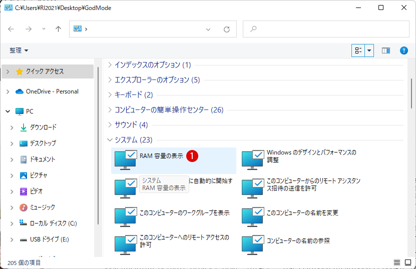The image size is (416, 269).
Task: Refresh the GodMode folder view
Action: coord(227,29)
